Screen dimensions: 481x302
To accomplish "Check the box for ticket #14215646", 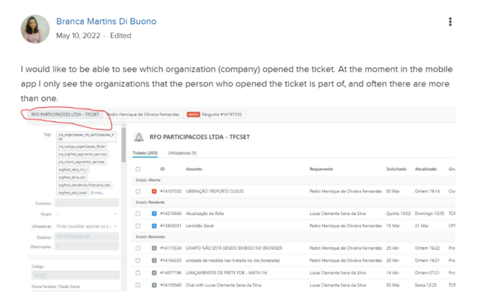I will pos(138,214).
